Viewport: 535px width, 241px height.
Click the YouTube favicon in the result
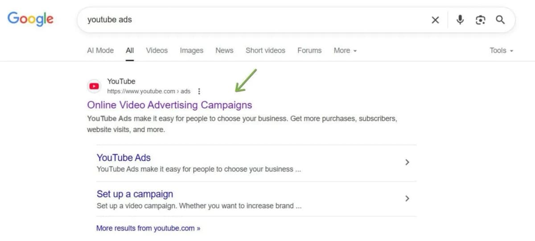[94, 86]
